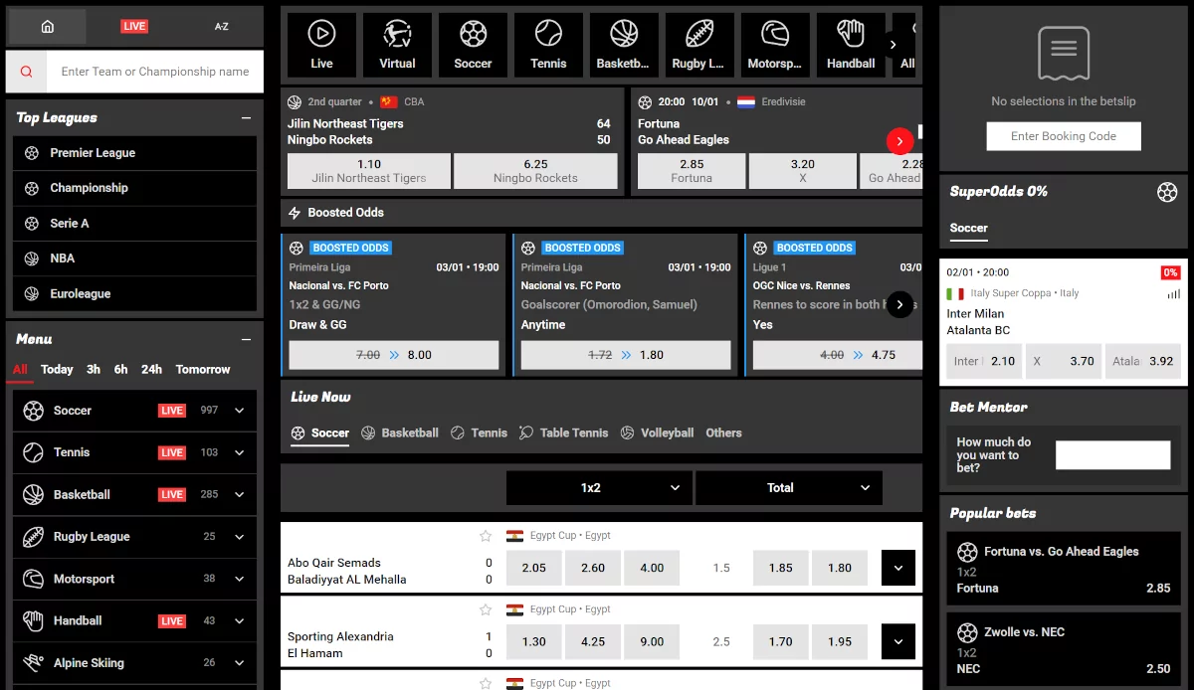Open Premier League from Top Leagues
This screenshot has height=690, width=1194.
[134, 153]
